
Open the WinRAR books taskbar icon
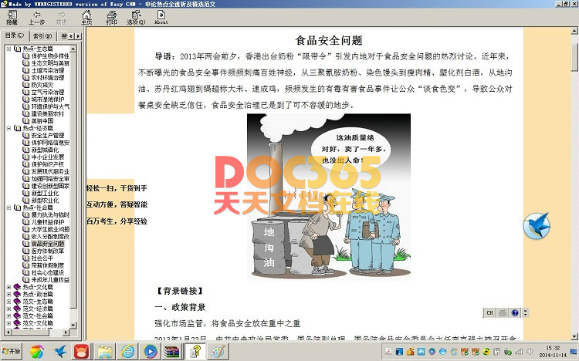click(x=171, y=352)
